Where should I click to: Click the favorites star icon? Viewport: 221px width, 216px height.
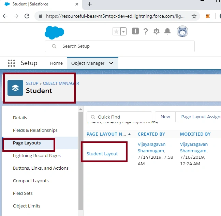116,31
